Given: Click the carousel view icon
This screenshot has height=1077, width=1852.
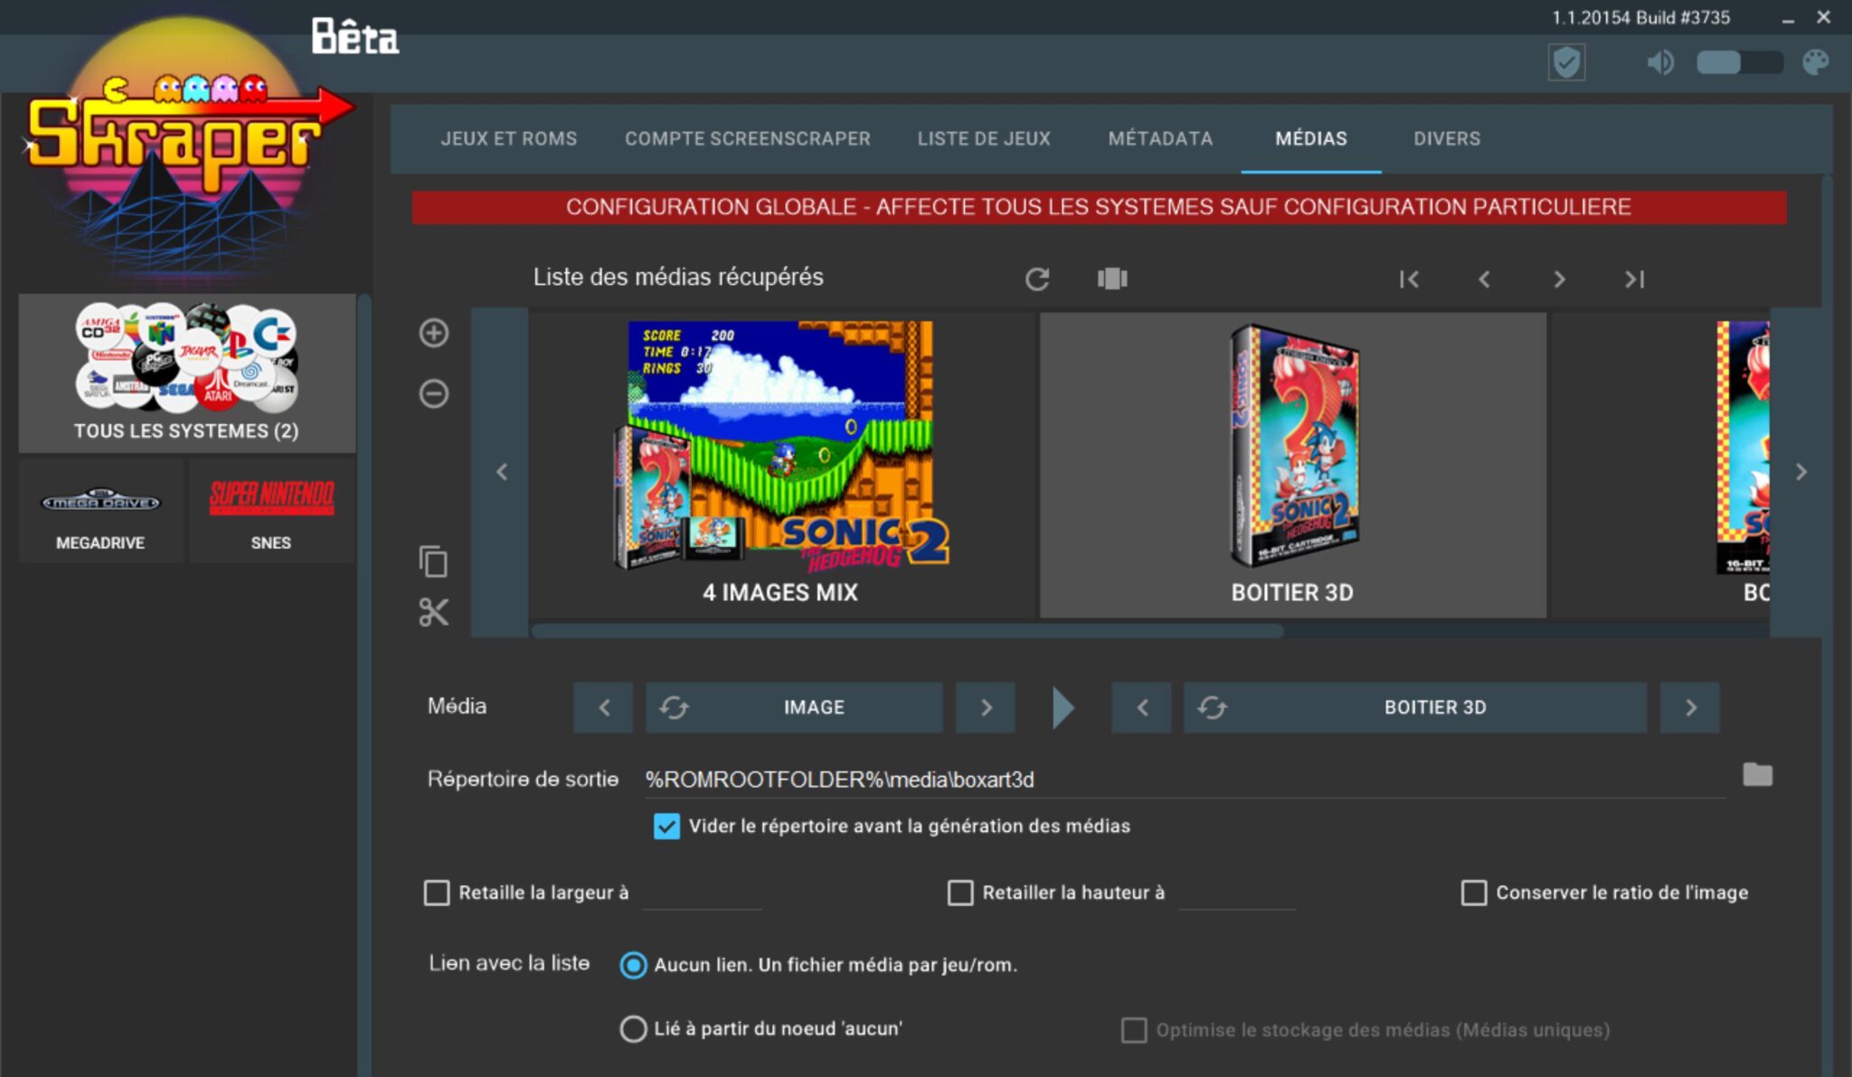Looking at the screenshot, I should point(1111,279).
